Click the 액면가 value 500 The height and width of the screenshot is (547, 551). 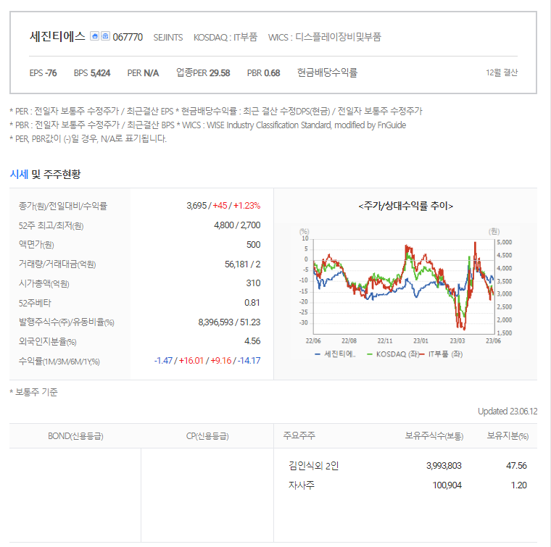click(253, 245)
